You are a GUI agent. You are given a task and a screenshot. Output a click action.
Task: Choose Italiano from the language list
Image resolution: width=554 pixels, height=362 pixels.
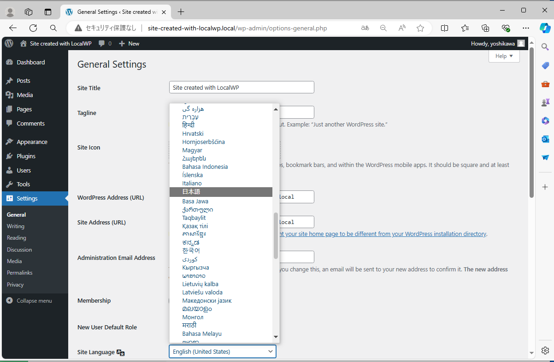(x=192, y=183)
